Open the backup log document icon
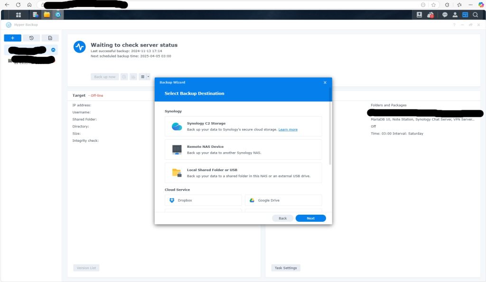 click(x=50, y=38)
